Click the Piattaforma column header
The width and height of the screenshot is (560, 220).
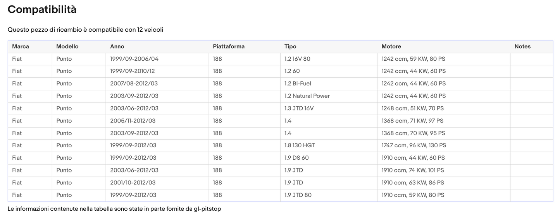[229, 46]
